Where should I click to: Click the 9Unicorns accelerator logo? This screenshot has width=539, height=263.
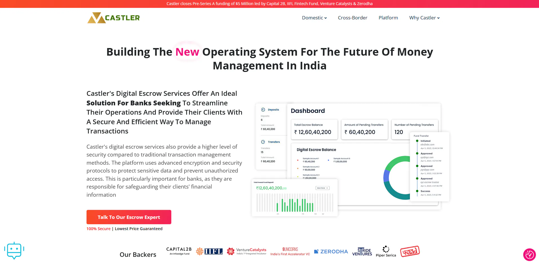(x=290, y=251)
